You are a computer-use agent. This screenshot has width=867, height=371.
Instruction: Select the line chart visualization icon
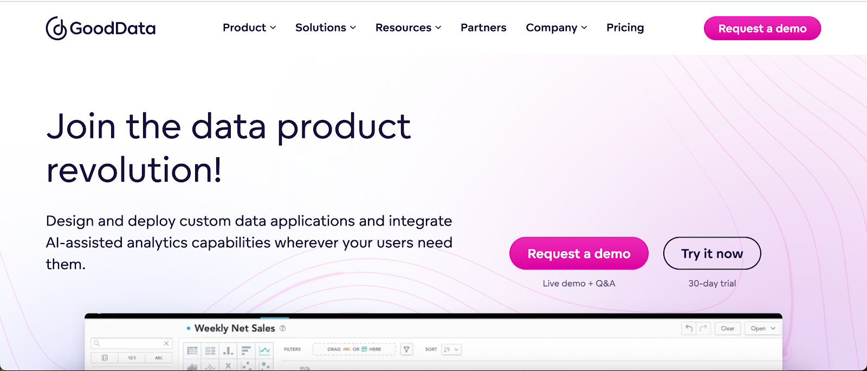[264, 350]
